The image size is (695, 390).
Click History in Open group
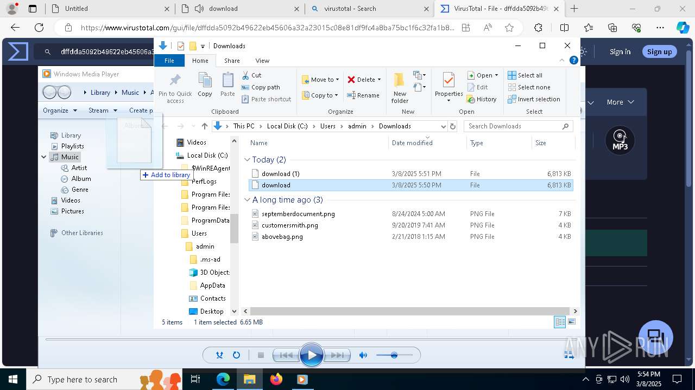point(482,99)
